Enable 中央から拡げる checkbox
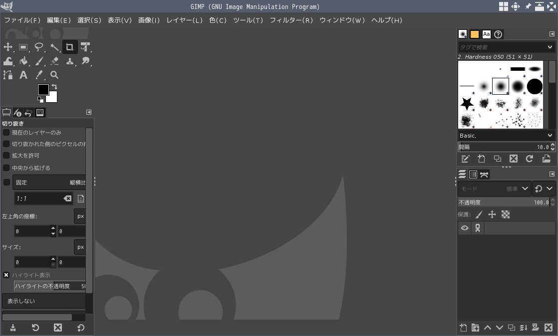558x336 pixels. coord(6,168)
